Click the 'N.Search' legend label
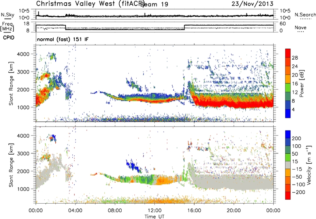Viewport: 316px width, 219px height. click(x=305, y=15)
